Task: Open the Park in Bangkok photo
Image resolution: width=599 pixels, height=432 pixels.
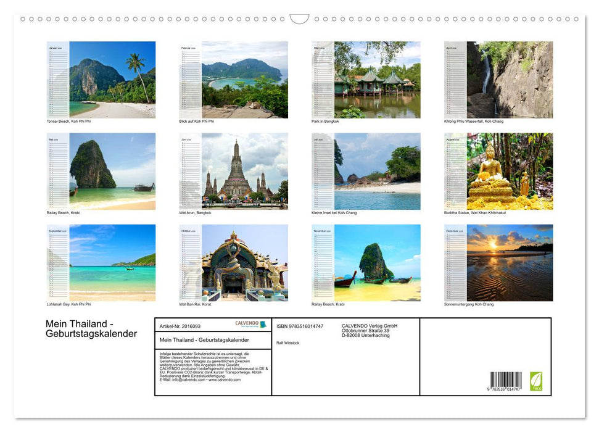Action: 366,80
